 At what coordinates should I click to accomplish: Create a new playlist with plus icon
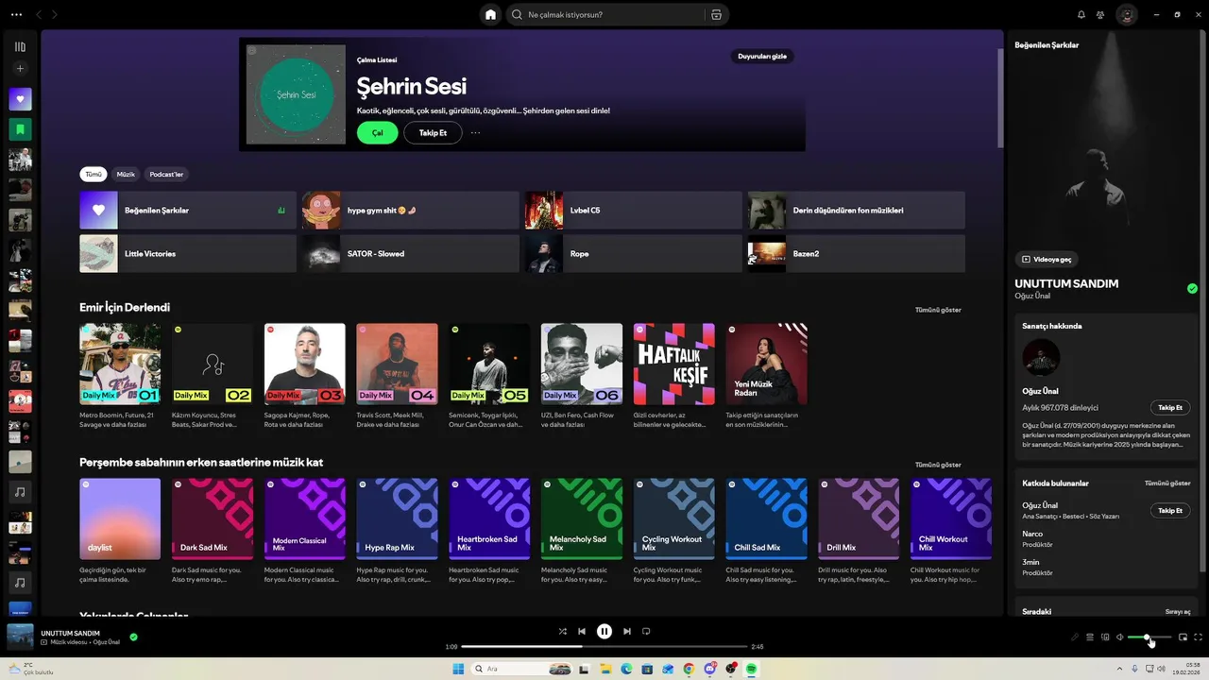pyautogui.click(x=20, y=68)
